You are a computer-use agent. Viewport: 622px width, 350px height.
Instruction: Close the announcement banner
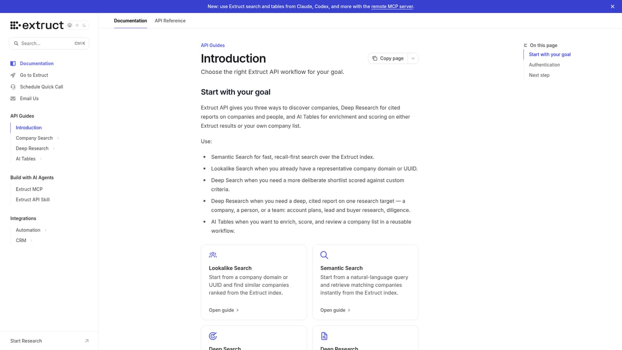click(612, 6)
